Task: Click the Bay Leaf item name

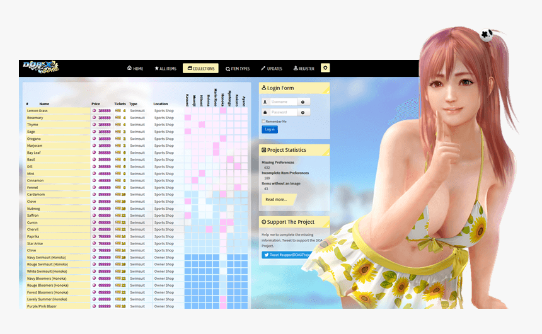Action: tap(34, 153)
